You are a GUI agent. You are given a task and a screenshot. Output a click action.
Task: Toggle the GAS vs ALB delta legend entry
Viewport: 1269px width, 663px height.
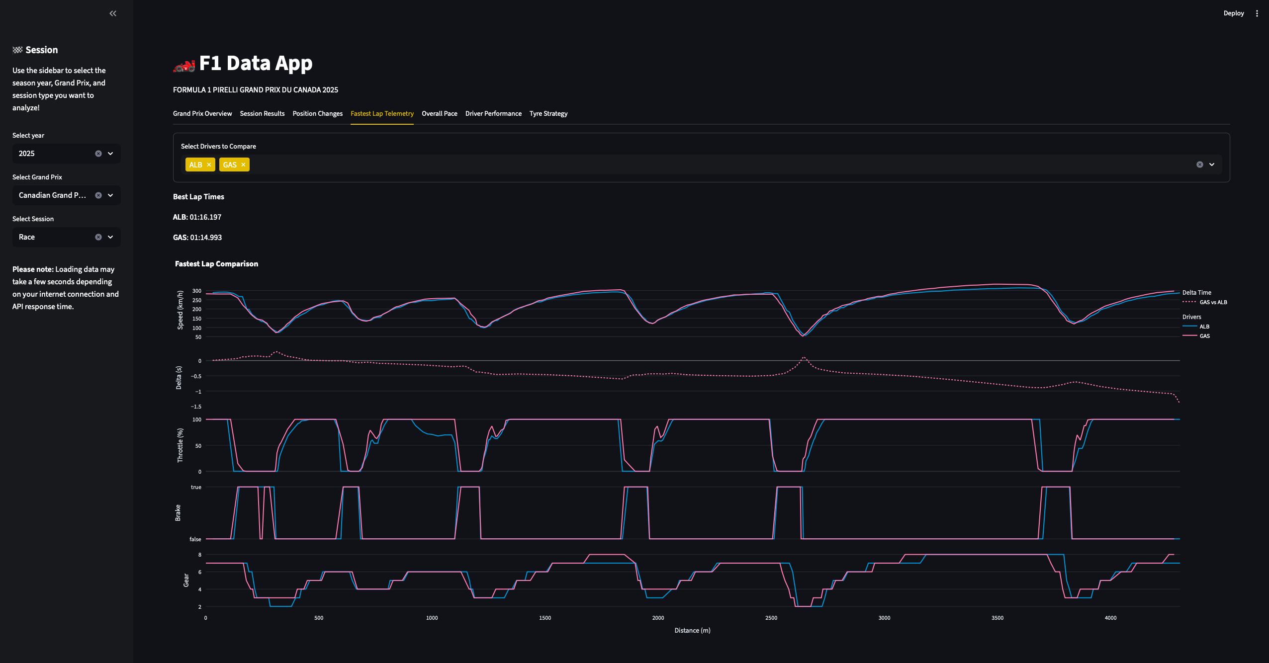click(x=1205, y=302)
